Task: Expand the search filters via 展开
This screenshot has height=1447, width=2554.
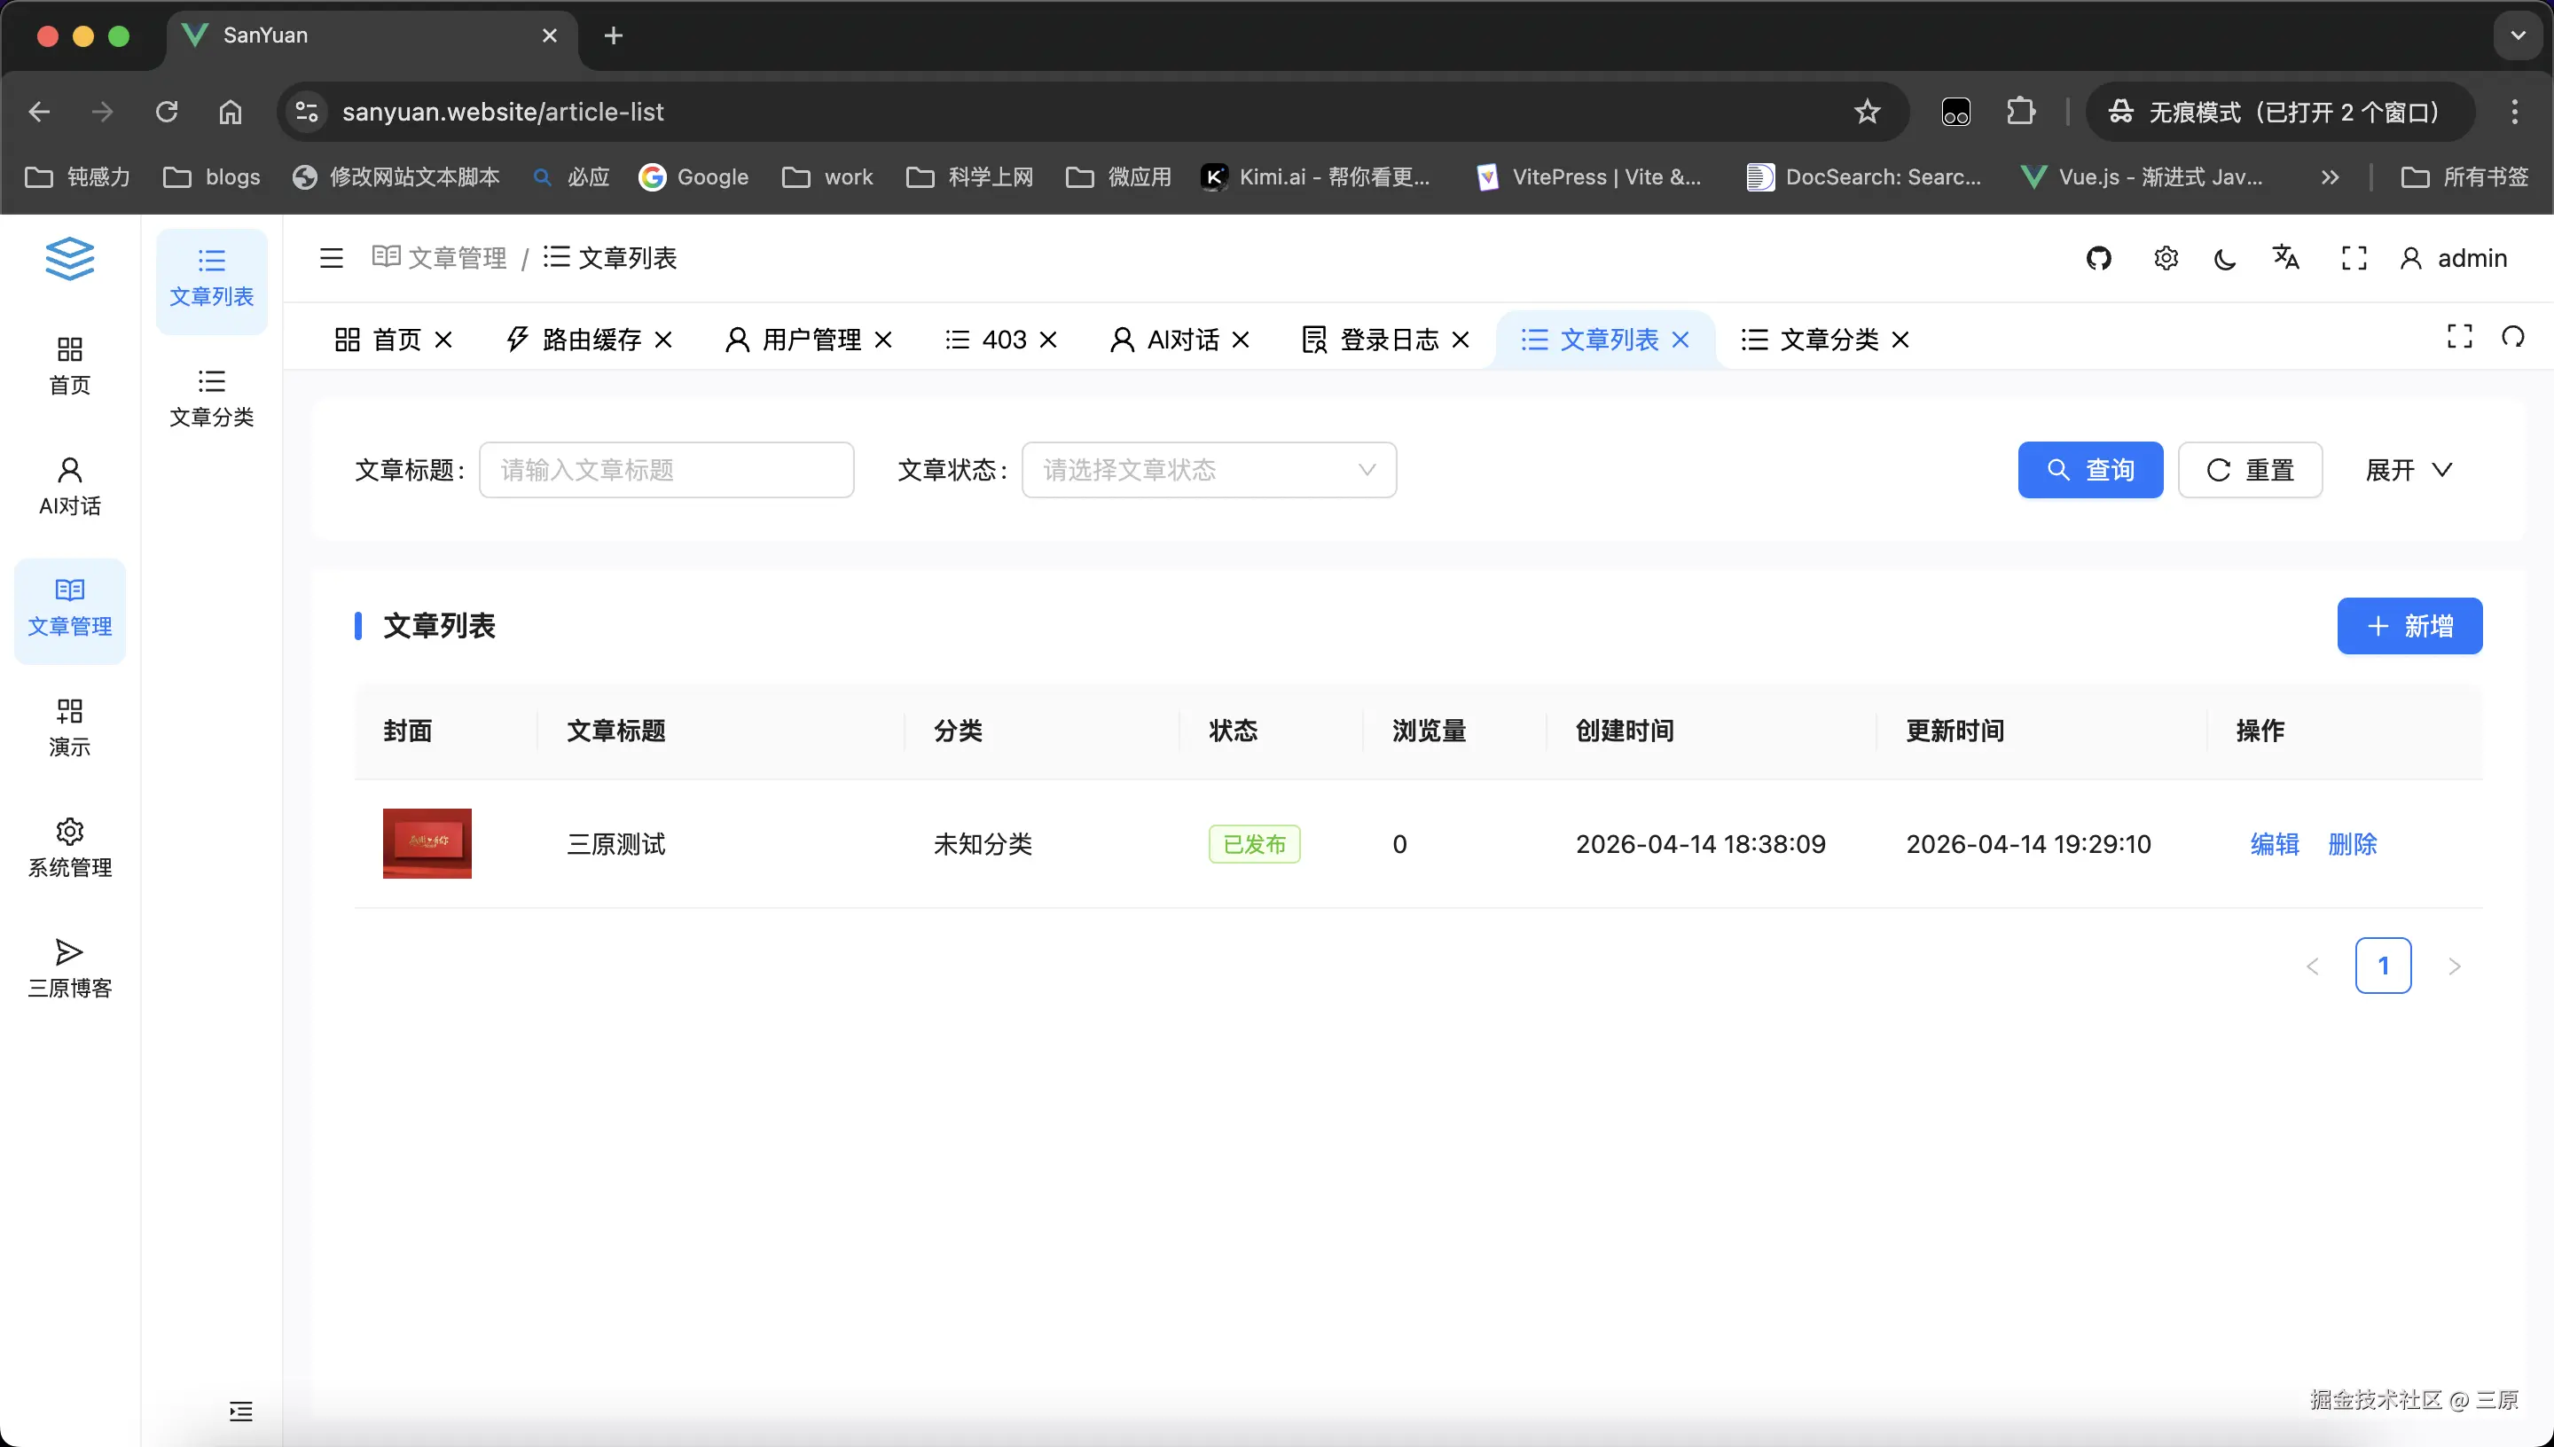Action: [x=2408, y=469]
